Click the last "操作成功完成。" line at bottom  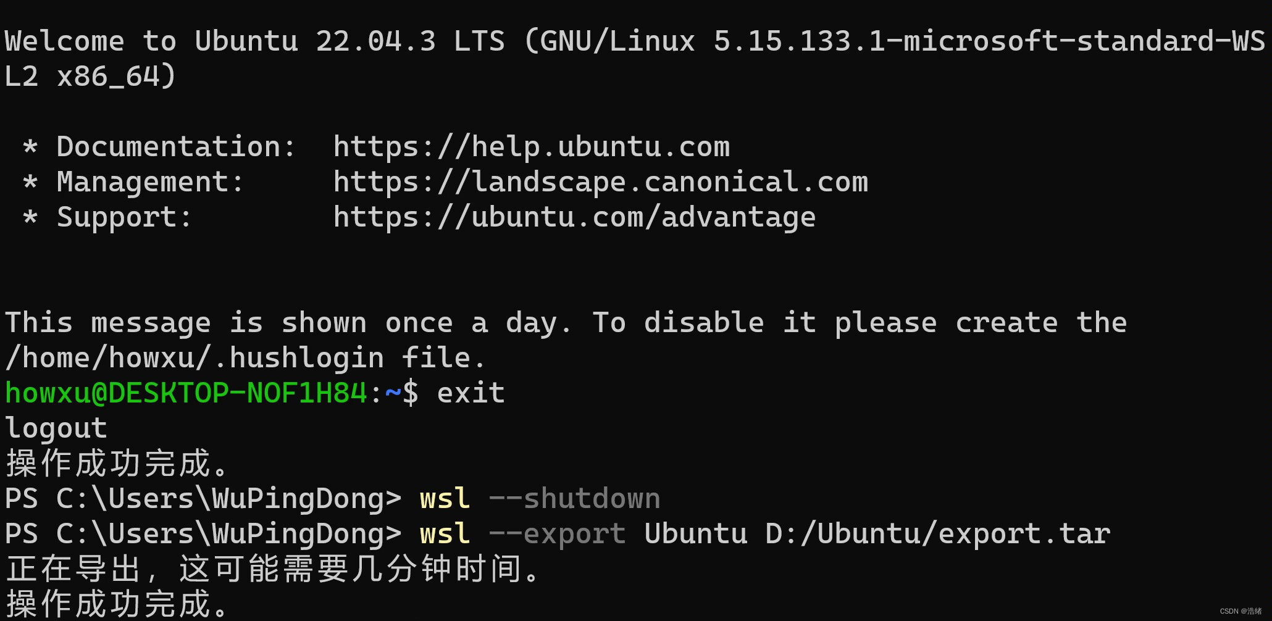pyautogui.click(x=117, y=604)
